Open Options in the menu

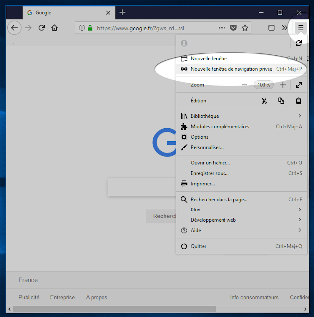tap(241, 137)
